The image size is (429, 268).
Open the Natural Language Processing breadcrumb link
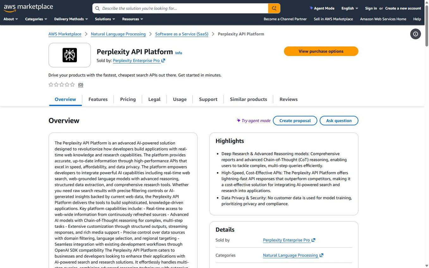coord(118,34)
